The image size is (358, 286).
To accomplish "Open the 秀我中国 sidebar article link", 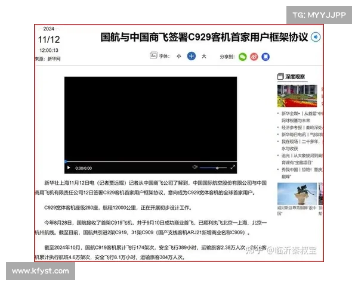I will coord(302,173).
